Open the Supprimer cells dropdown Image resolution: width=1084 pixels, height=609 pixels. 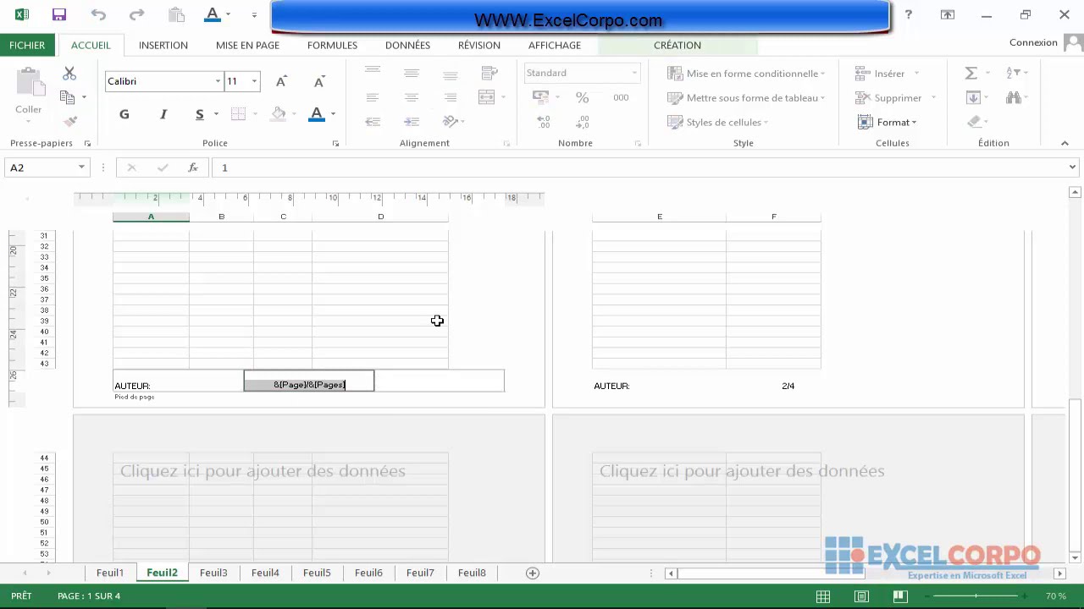[895, 97]
